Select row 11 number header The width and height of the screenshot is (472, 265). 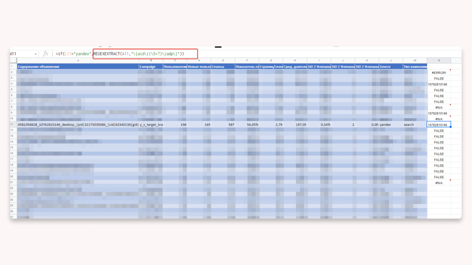13,125
